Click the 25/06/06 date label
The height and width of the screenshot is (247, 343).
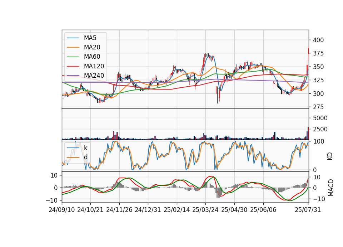(263, 210)
